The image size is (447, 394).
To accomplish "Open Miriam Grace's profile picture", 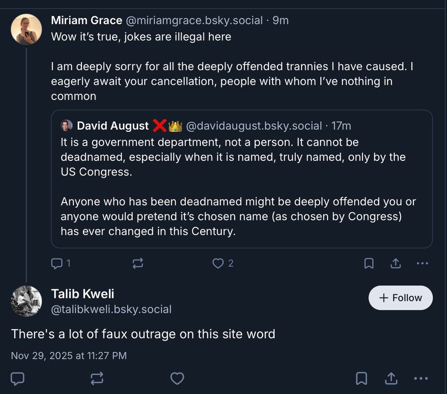I will tap(26, 29).
